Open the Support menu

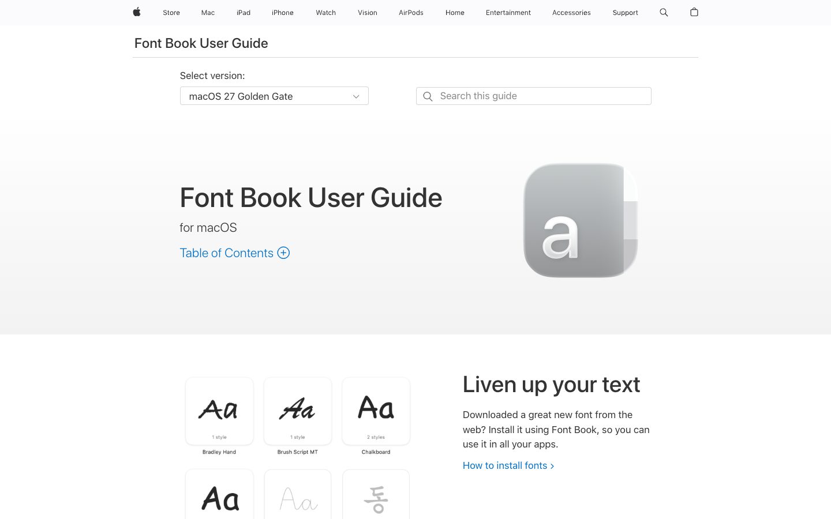626,12
